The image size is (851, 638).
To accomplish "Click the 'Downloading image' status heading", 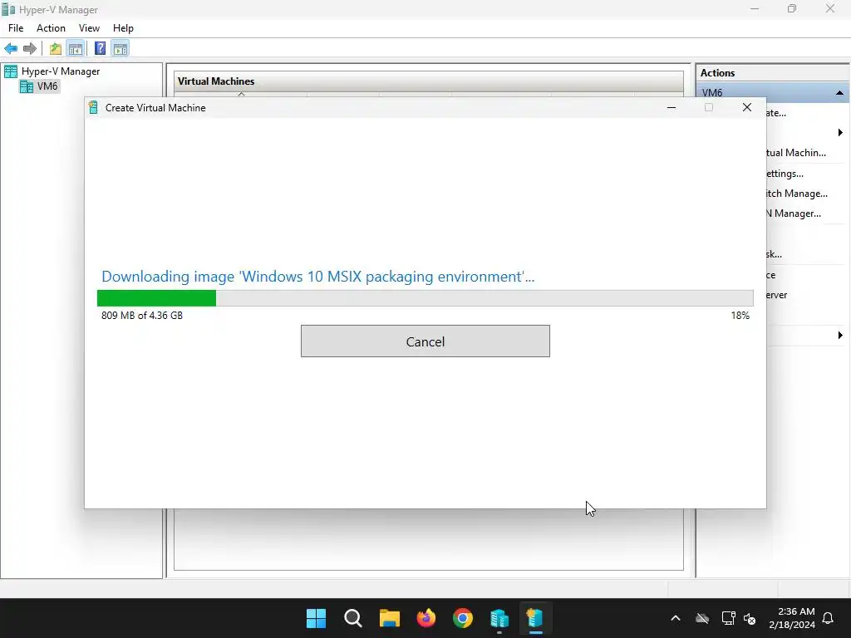I will [x=318, y=276].
